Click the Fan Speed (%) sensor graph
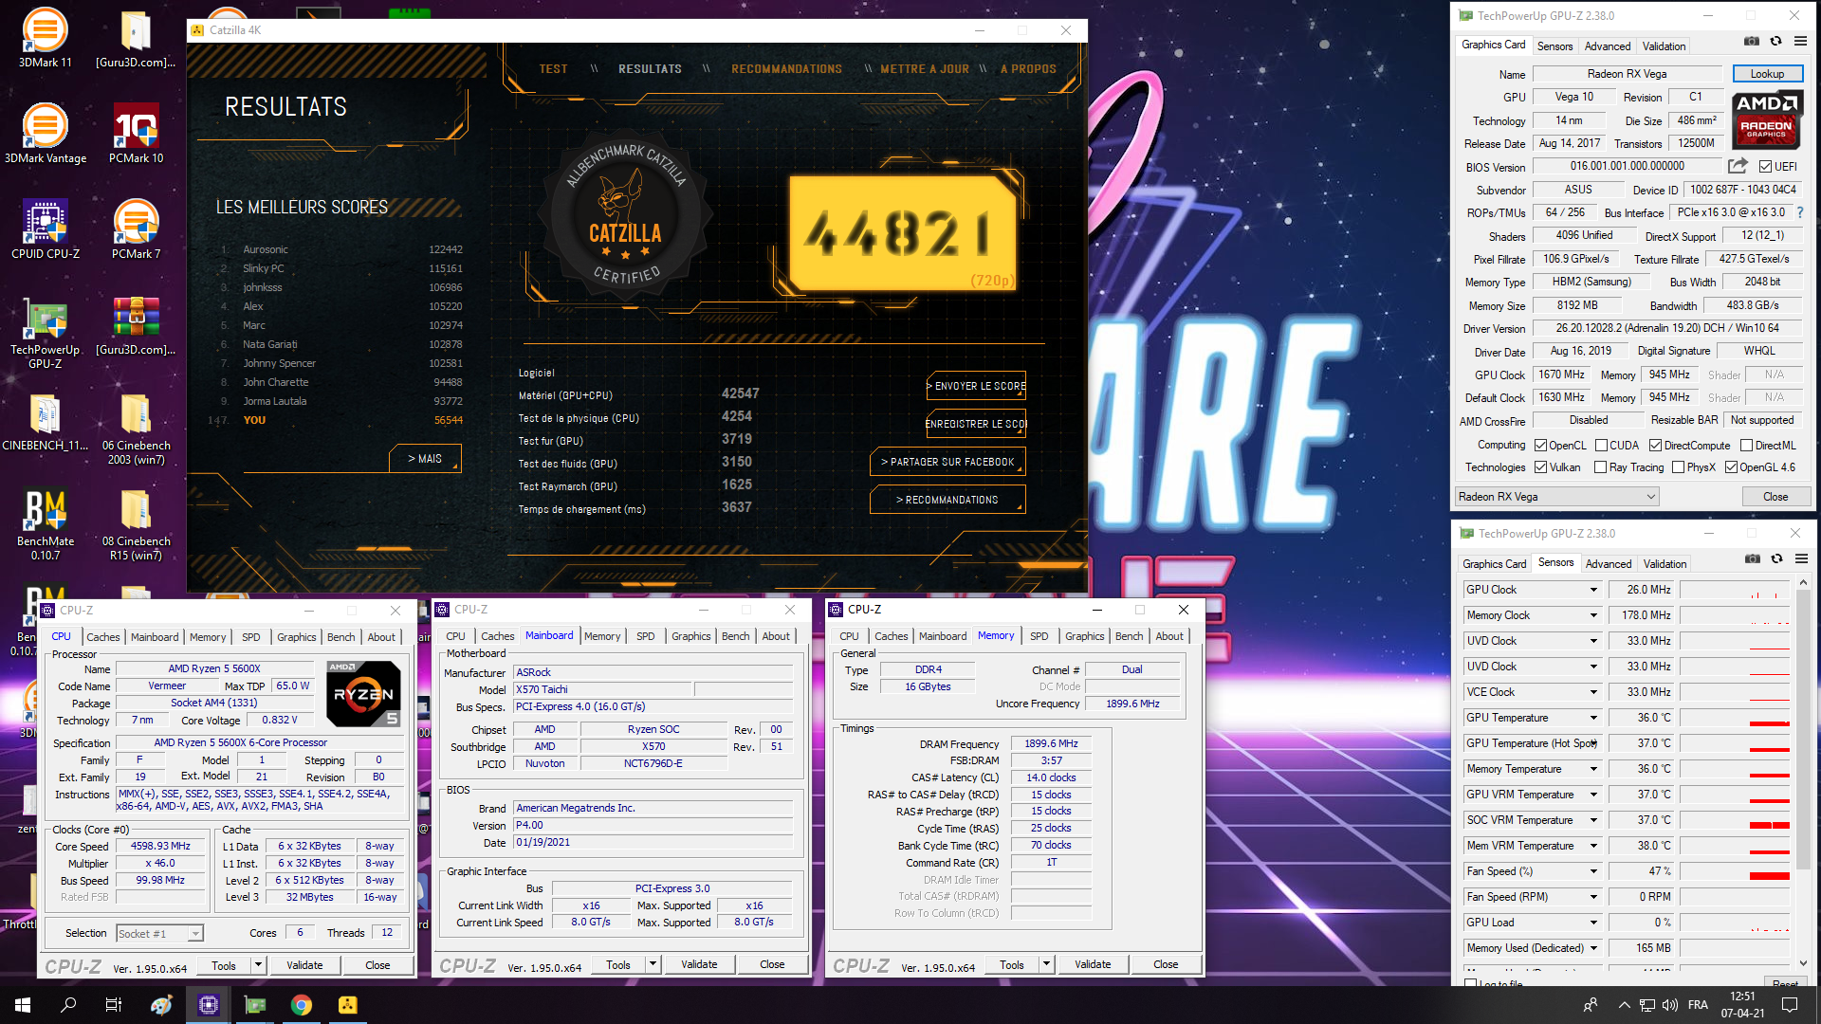The width and height of the screenshot is (1821, 1024). coord(1735,871)
